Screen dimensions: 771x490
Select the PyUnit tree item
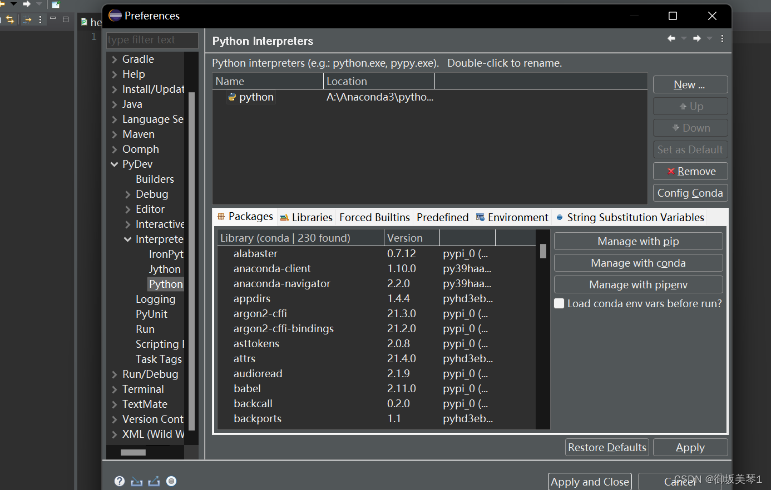(151, 314)
